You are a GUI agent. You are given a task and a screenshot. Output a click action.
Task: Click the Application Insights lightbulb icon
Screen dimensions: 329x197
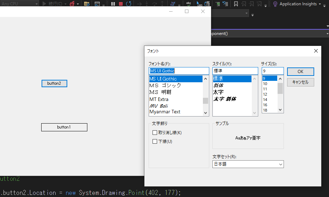click(275, 4)
